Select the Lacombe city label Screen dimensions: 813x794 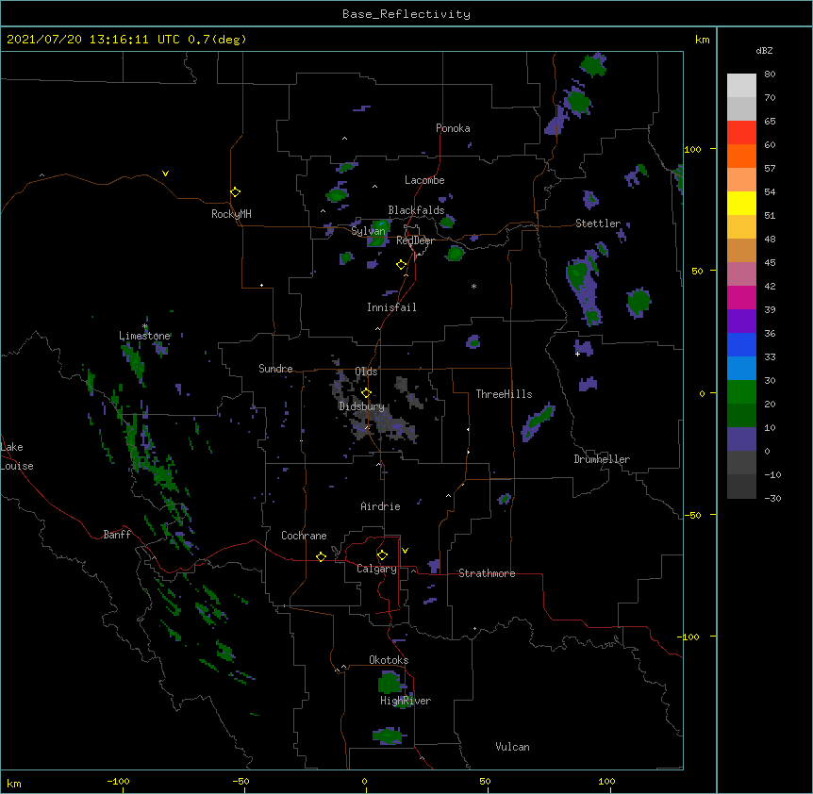coord(424,180)
